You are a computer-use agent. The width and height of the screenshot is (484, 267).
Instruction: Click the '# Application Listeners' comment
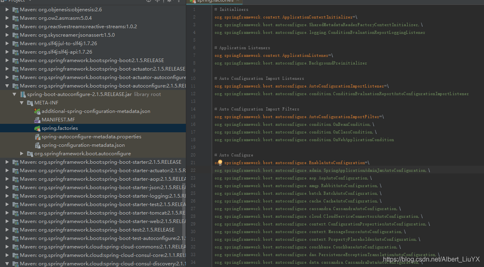point(242,48)
